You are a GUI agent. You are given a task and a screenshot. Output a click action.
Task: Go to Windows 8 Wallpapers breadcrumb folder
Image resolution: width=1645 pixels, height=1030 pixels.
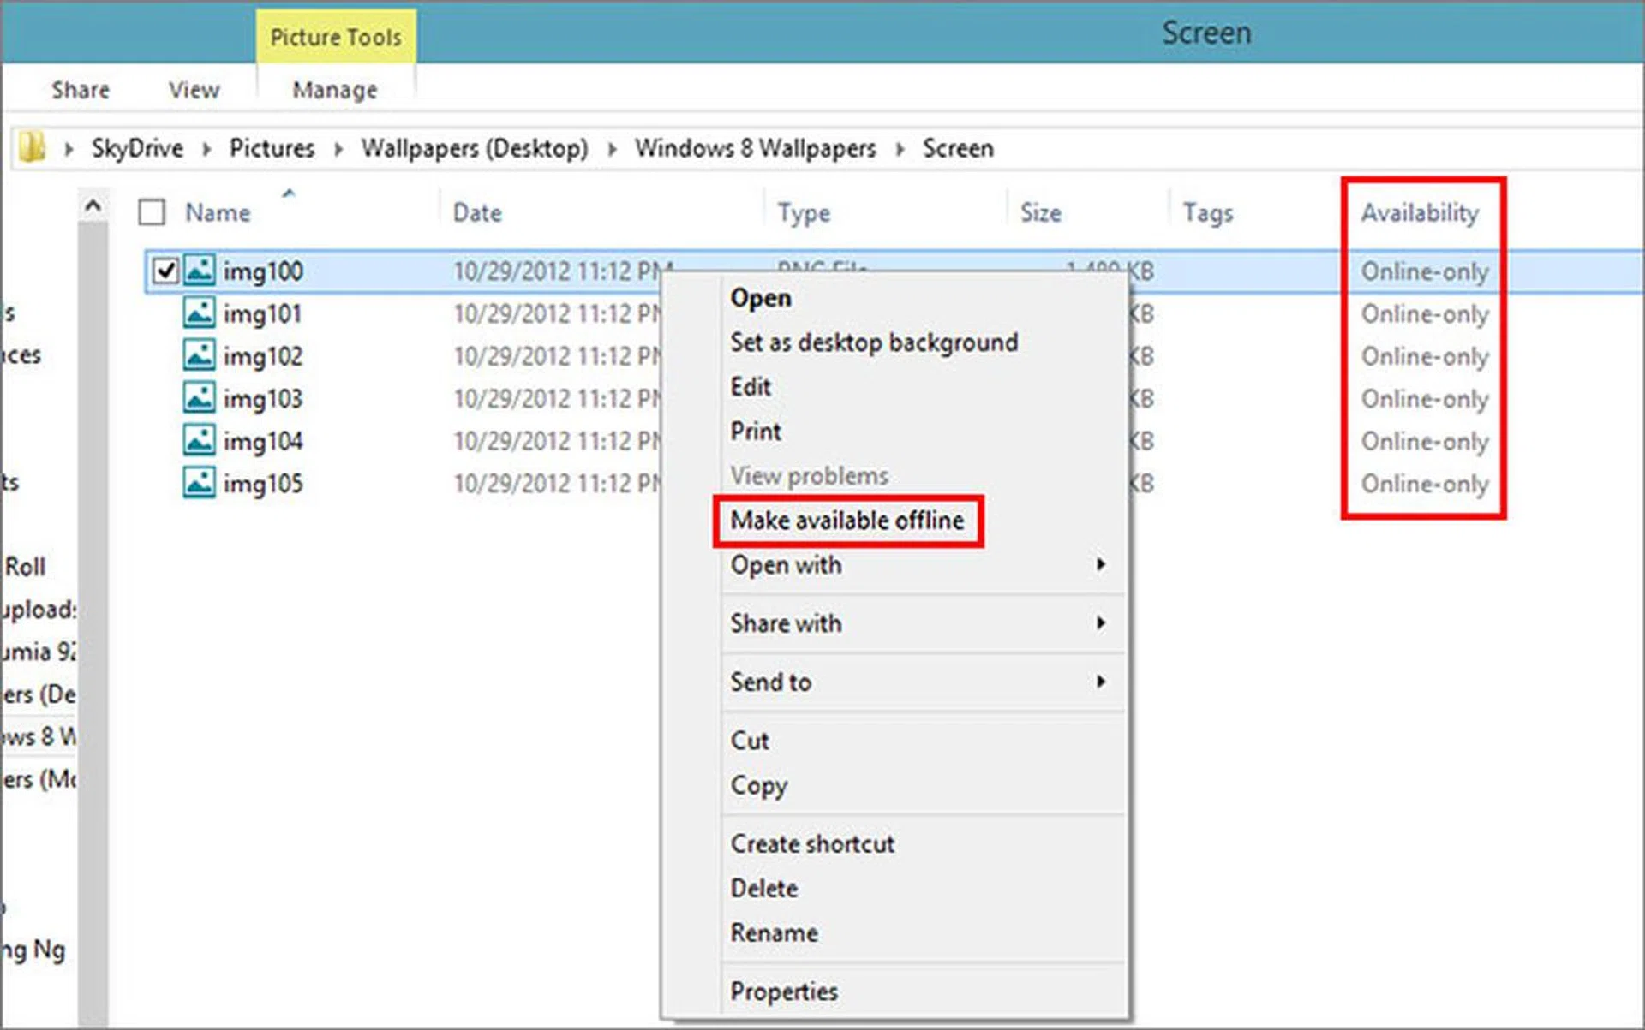755,149
